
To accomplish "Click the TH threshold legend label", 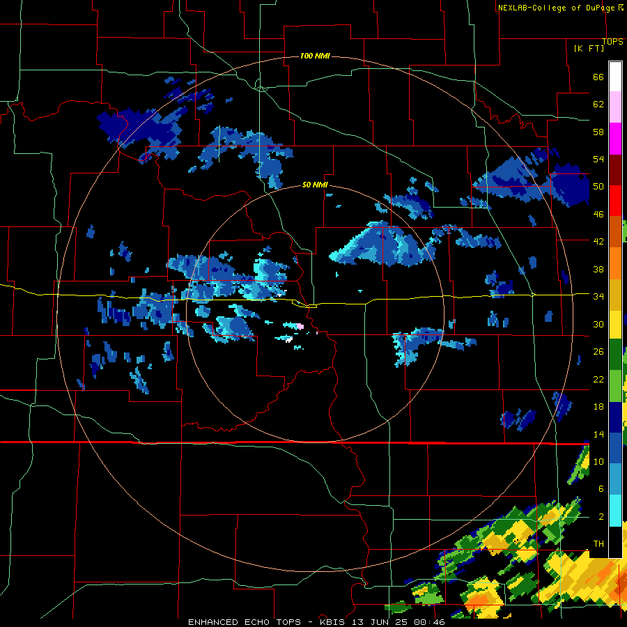I will [598, 544].
